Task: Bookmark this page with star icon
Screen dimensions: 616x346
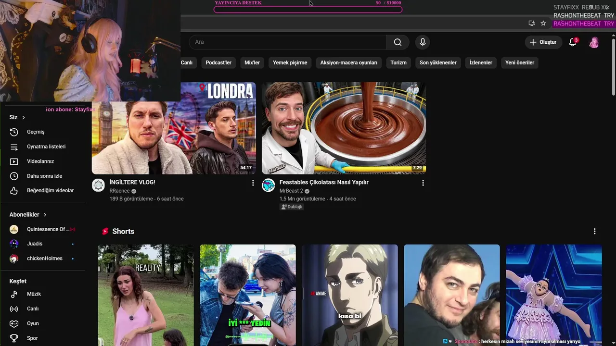Action: [543, 23]
